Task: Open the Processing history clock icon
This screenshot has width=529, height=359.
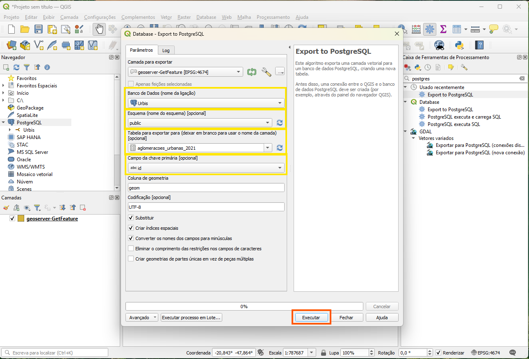Action: coord(428,67)
